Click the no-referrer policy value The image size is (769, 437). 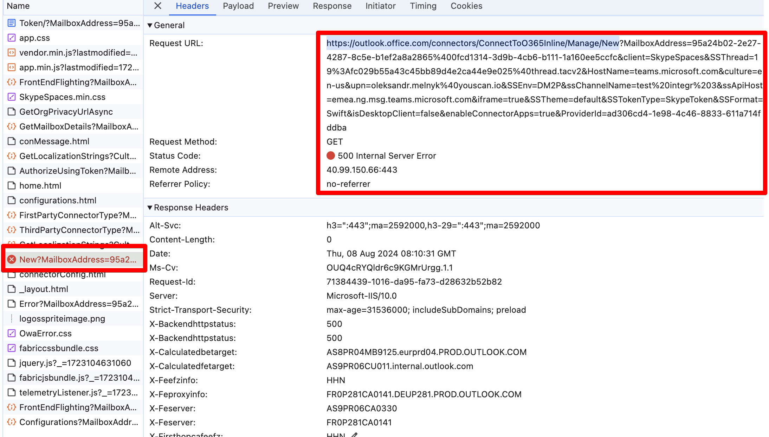pos(348,184)
